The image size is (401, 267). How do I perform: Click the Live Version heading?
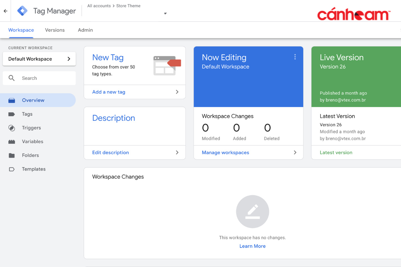click(342, 57)
